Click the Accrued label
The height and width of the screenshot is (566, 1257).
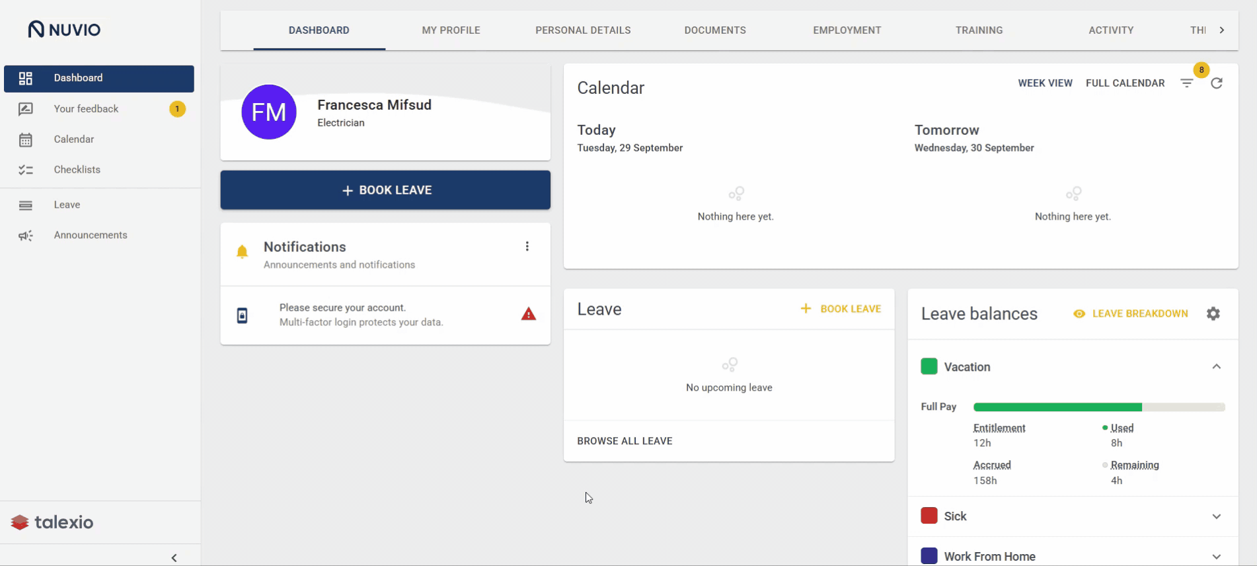992,465
